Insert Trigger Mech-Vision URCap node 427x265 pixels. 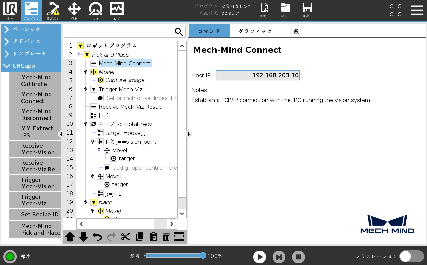(x=35, y=183)
